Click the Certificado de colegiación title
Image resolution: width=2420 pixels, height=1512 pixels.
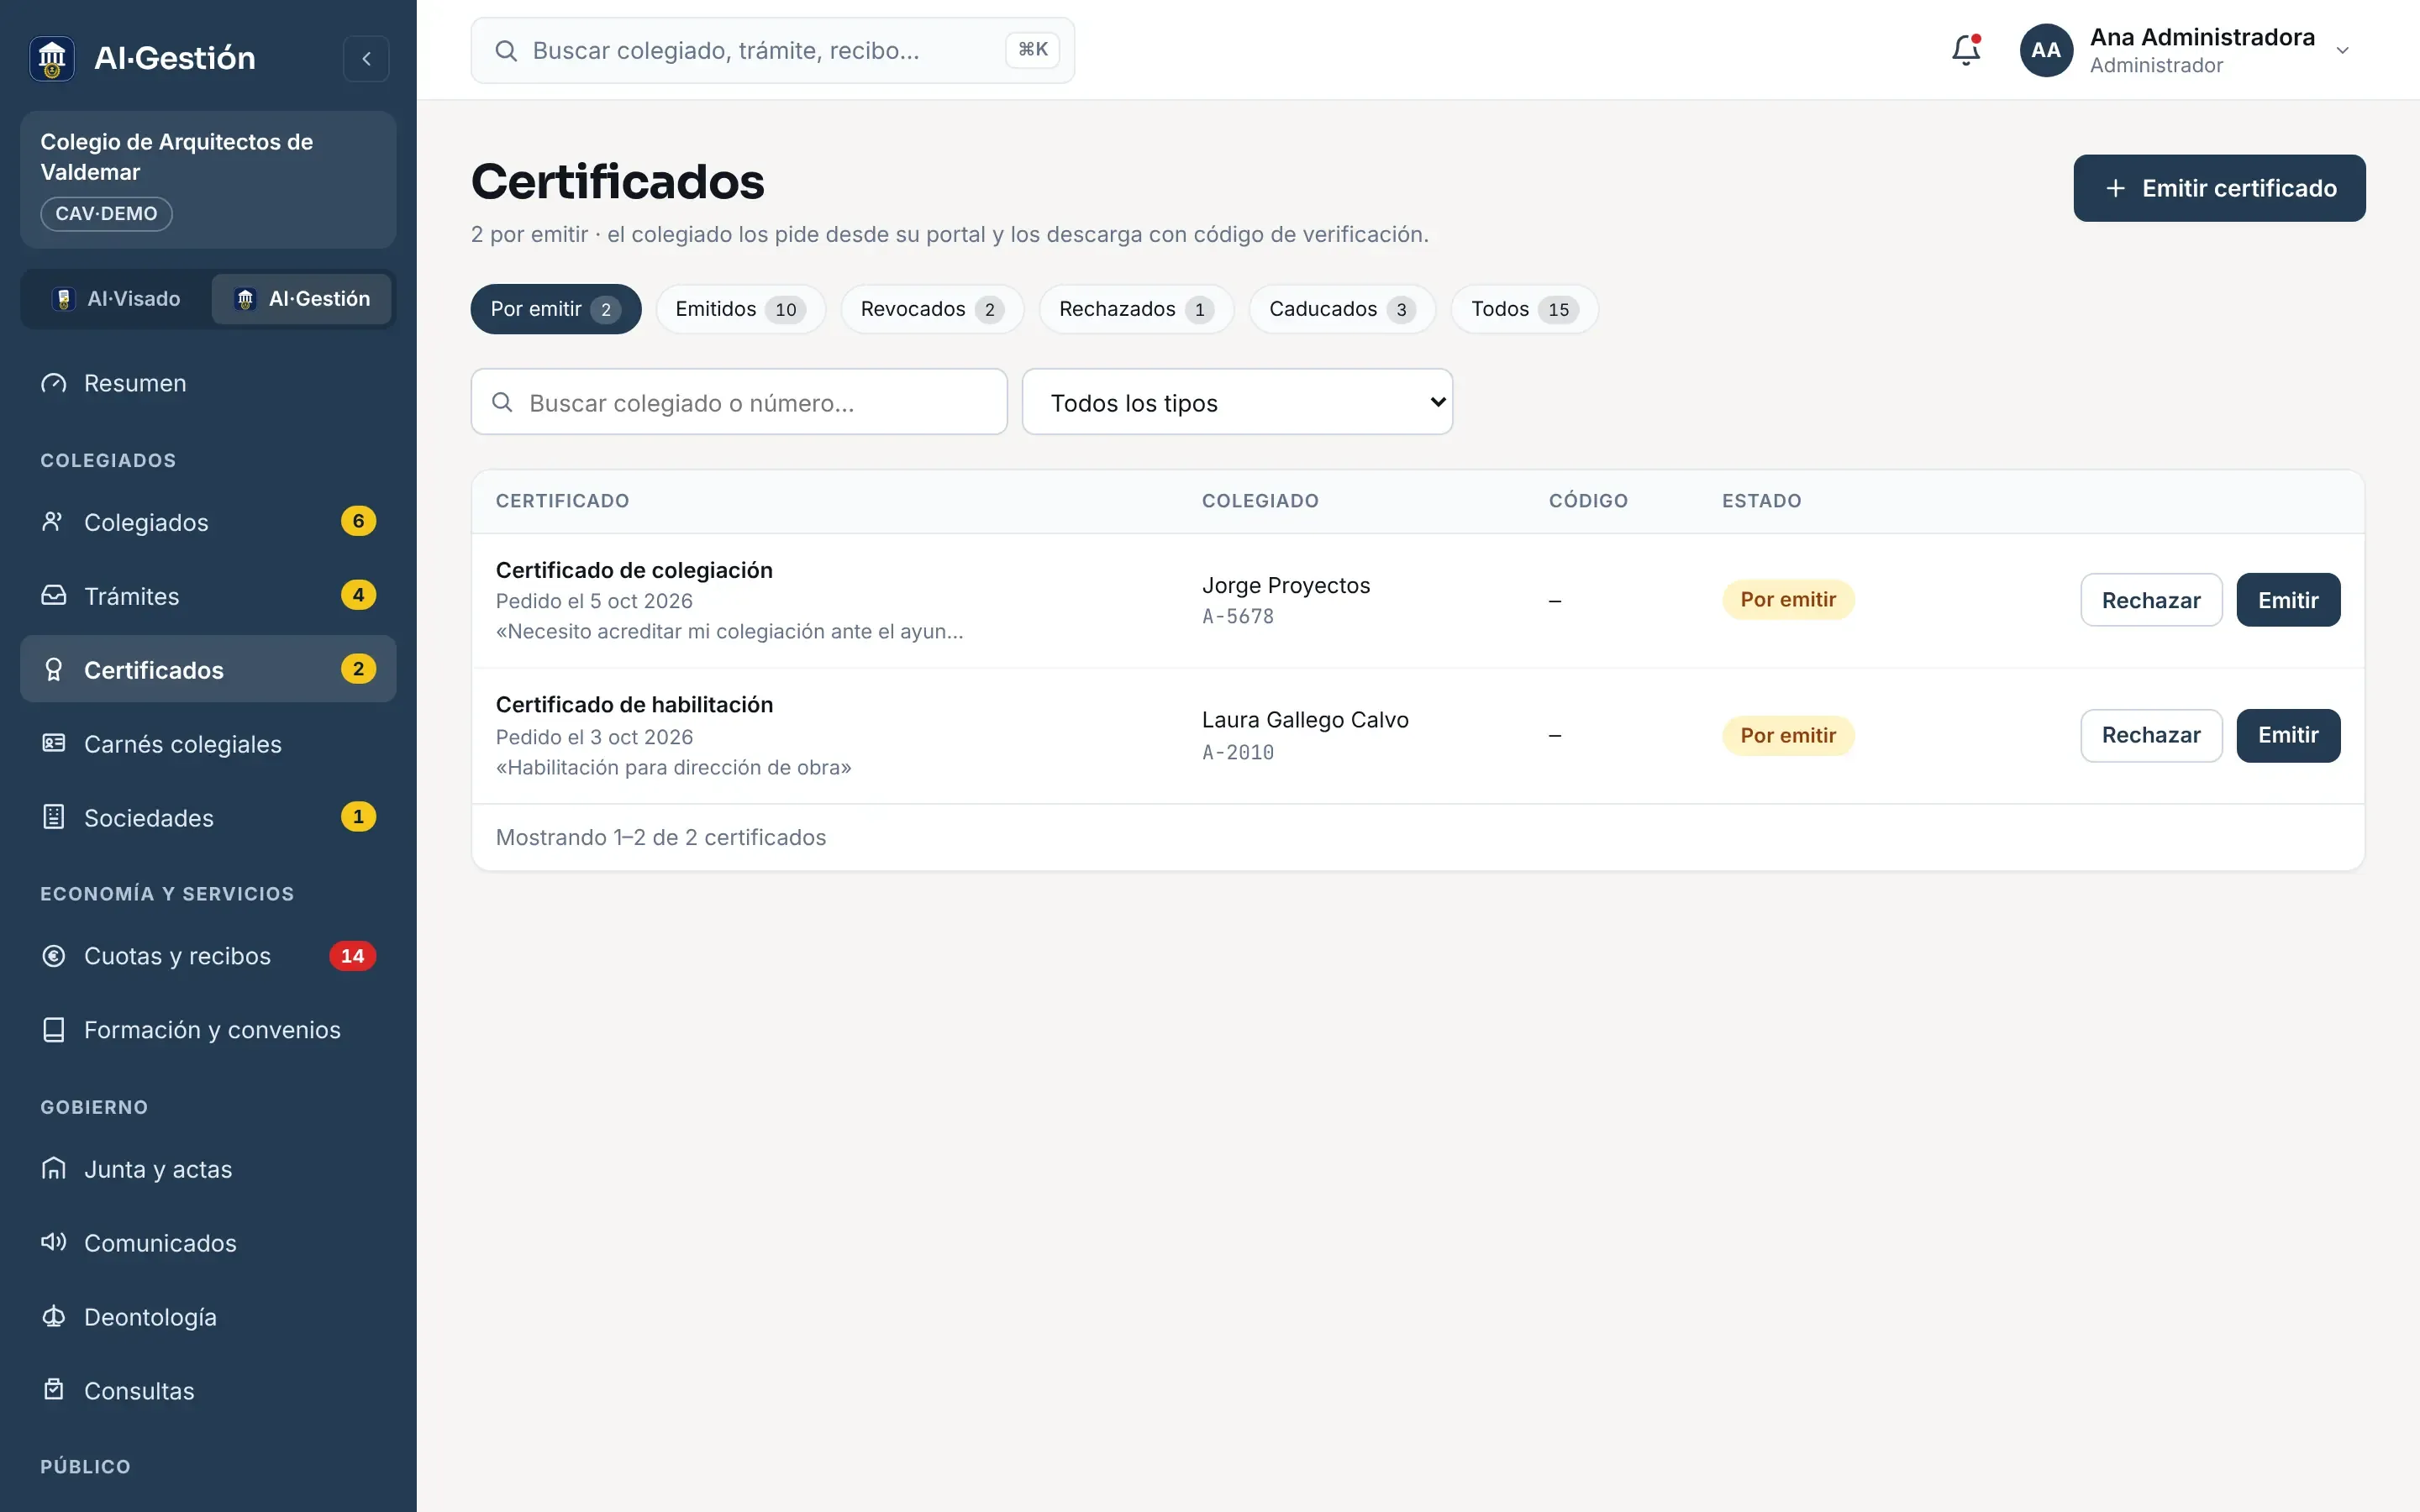pyautogui.click(x=634, y=570)
